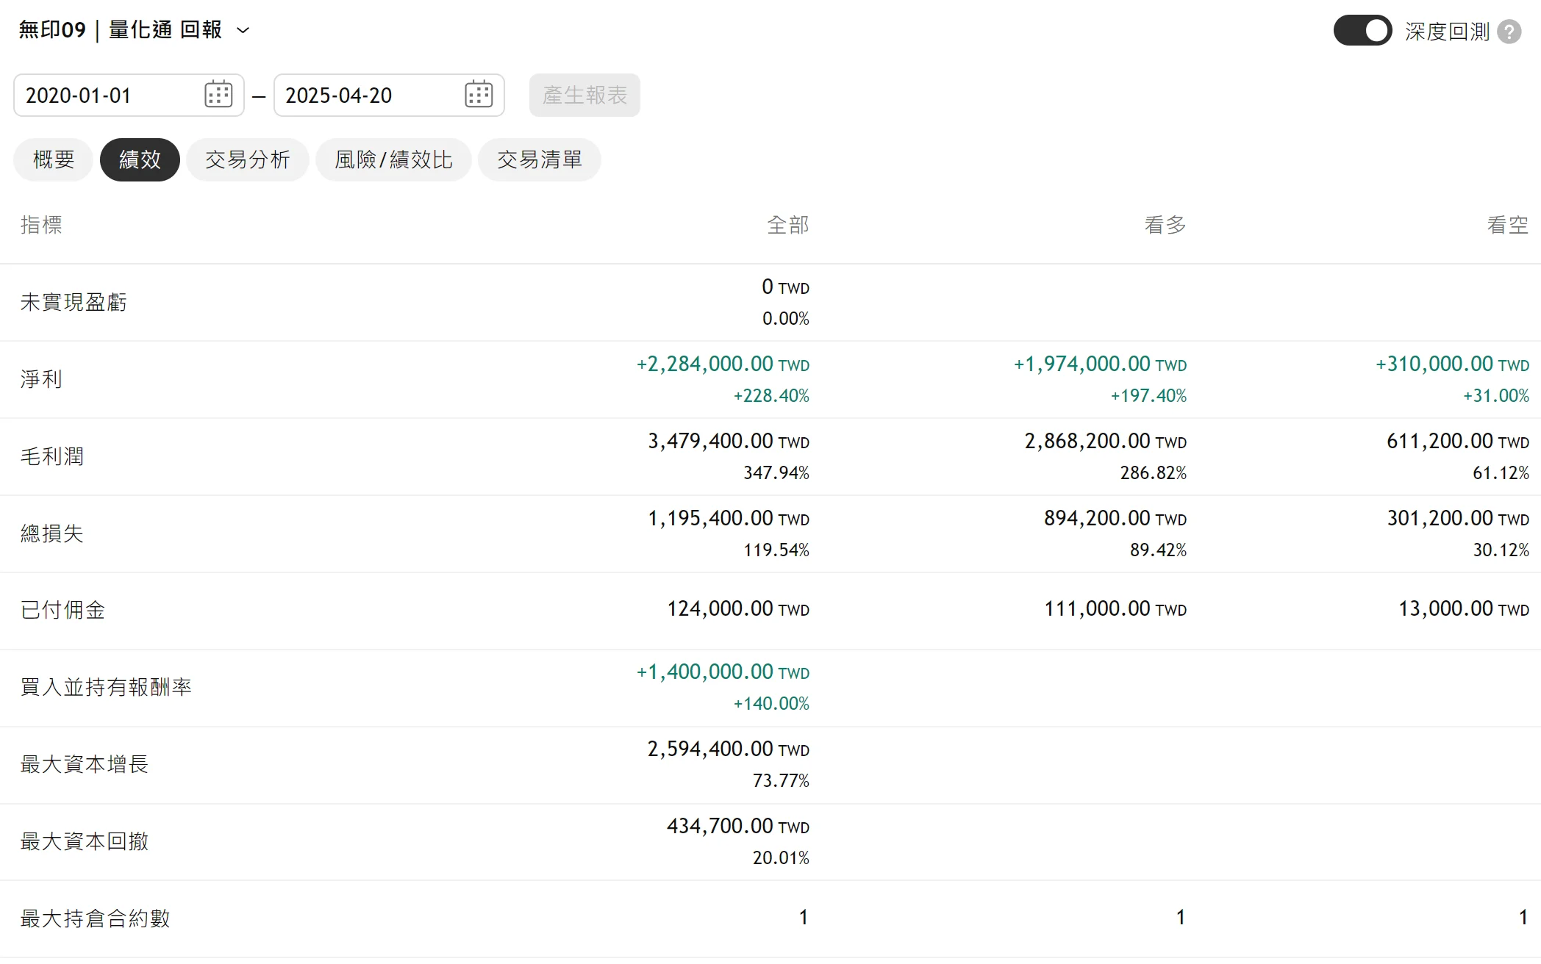The width and height of the screenshot is (1541, 964).
Task: Click the 指標 column header
Action: coord(41,225)
